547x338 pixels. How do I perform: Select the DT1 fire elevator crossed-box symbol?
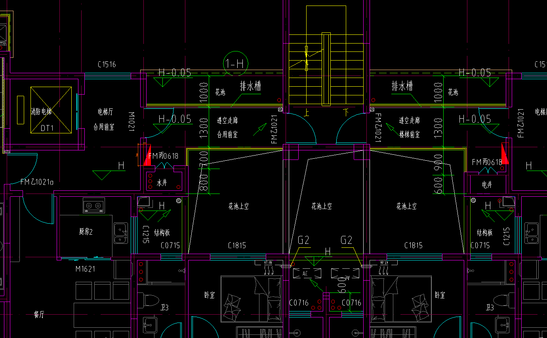point(51,110)
